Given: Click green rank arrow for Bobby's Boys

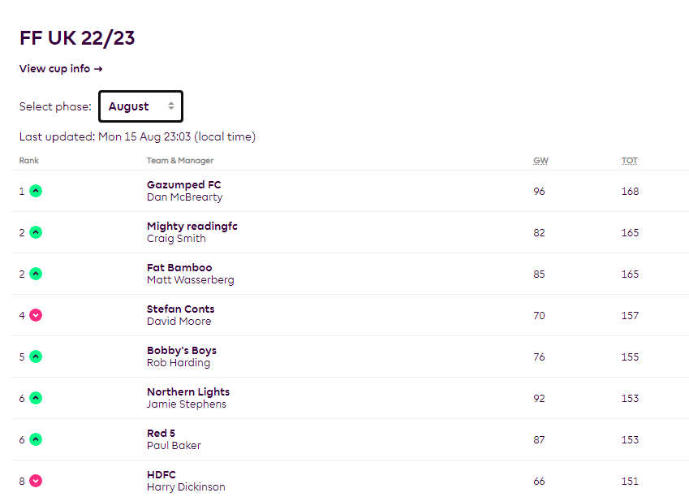Looking at the screenshot, I should (x=36, y=357).
